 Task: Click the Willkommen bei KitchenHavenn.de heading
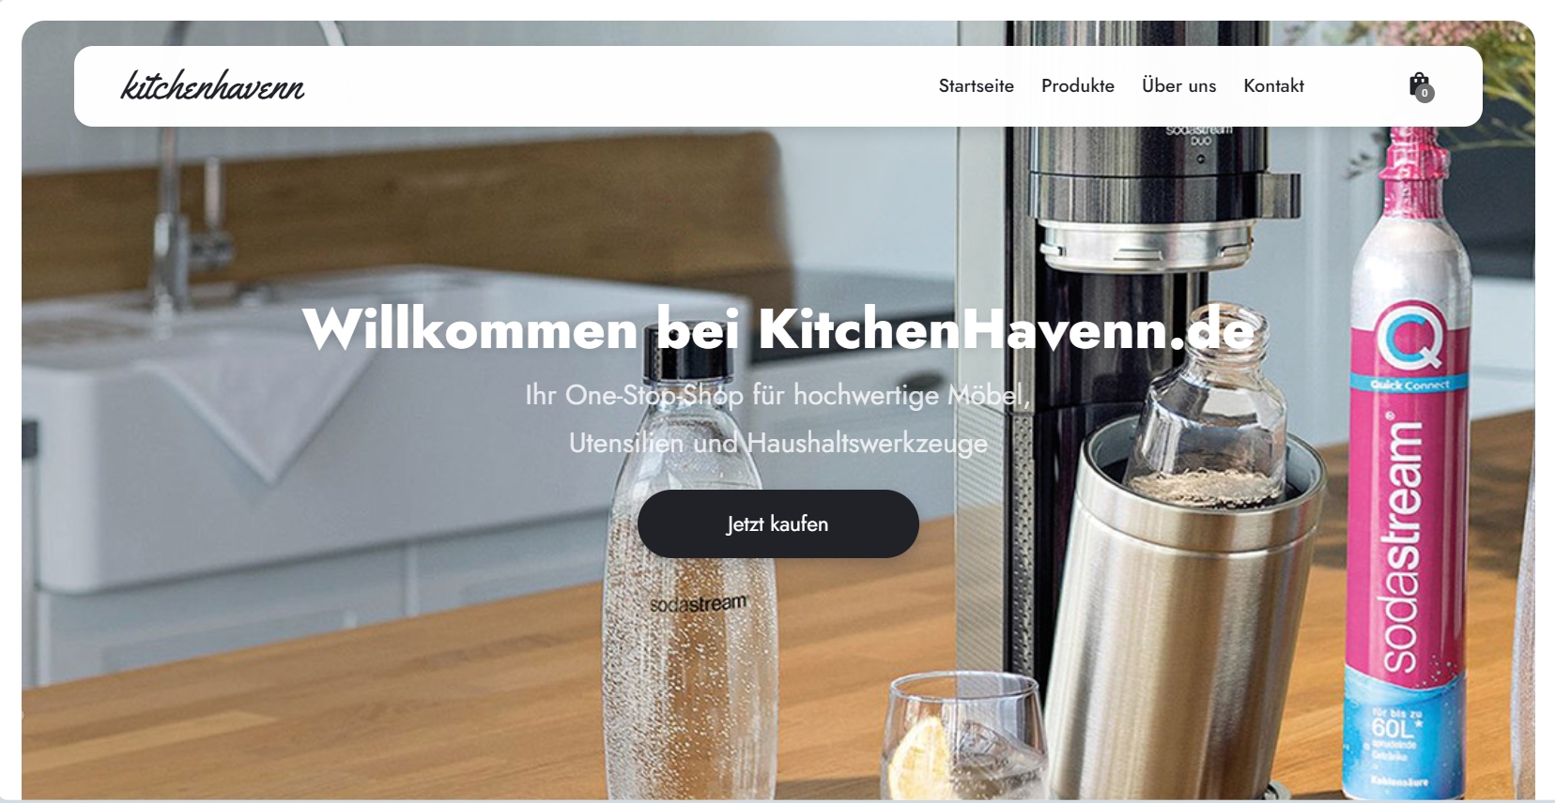click(777, 329)
